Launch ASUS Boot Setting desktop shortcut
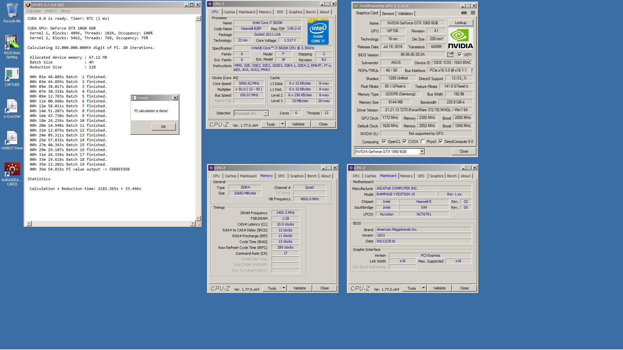Image resolution: width=623 pixels, height=350 pixels. pos(12,47)
